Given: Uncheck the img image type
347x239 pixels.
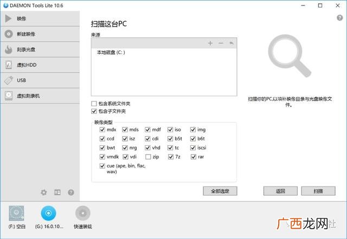Looking at the screenshot, I should tap(193, 130).
